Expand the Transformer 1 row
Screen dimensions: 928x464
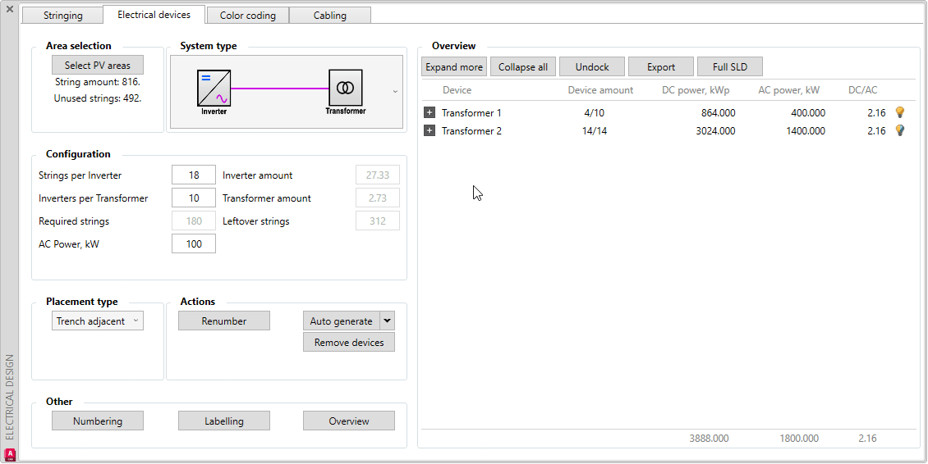coord(430,112)
